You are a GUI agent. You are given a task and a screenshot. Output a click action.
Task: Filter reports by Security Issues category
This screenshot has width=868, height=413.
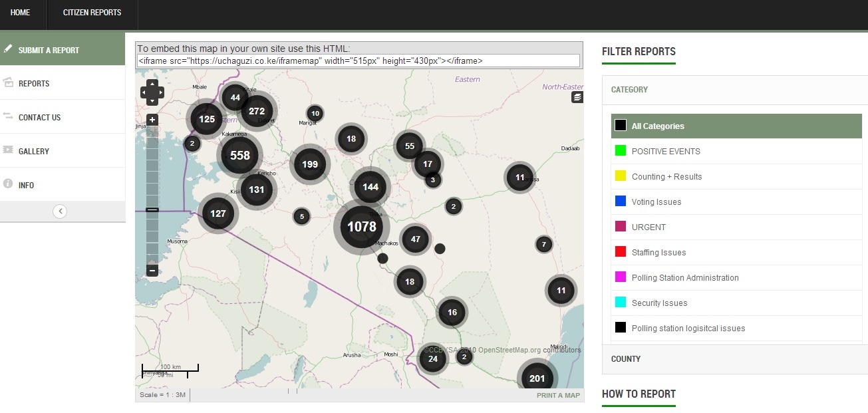(659, 303)
